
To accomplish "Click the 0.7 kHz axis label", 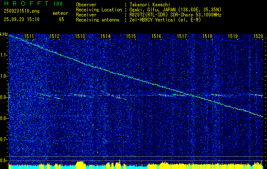I will click(x=4, y=139).
